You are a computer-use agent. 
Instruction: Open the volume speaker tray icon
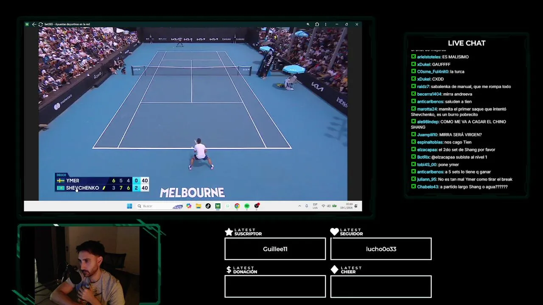329,206
